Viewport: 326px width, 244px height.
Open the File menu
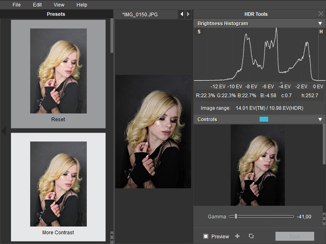coord(17,5)
